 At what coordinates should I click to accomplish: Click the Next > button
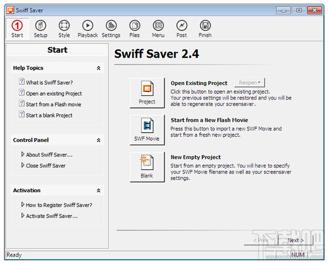coord(295,240)
